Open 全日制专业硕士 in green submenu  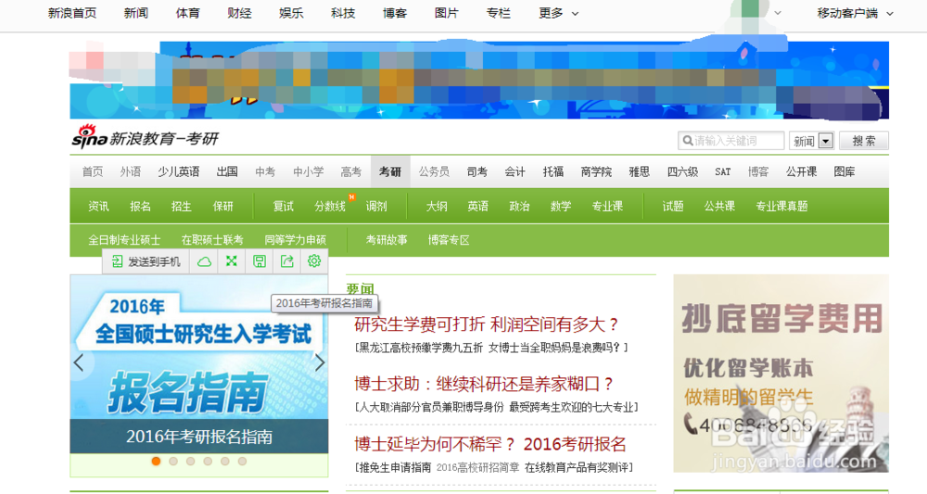click(124, 240)
